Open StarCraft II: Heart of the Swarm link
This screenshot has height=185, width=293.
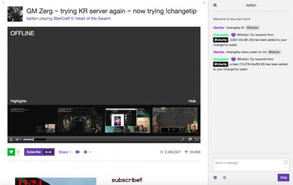click(x=82, y=19)
